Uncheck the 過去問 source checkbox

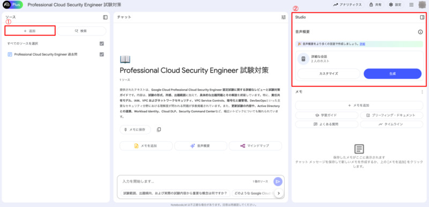coord(102,55)
